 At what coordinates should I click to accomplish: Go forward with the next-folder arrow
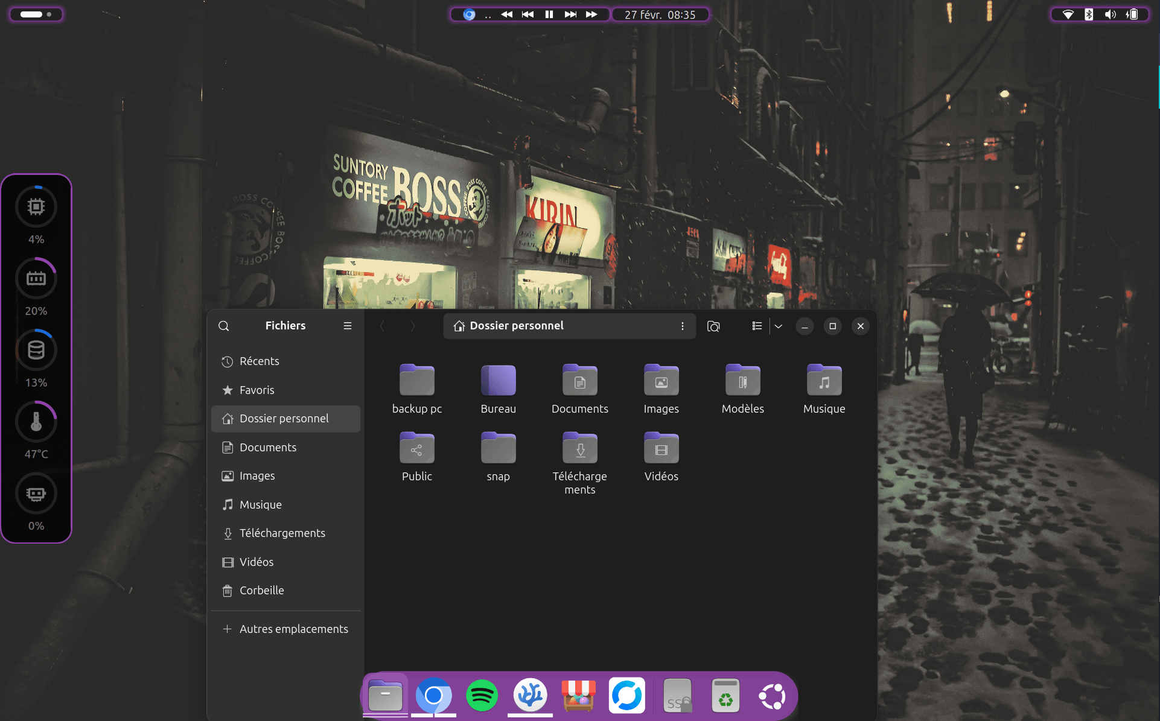point(413,326)
